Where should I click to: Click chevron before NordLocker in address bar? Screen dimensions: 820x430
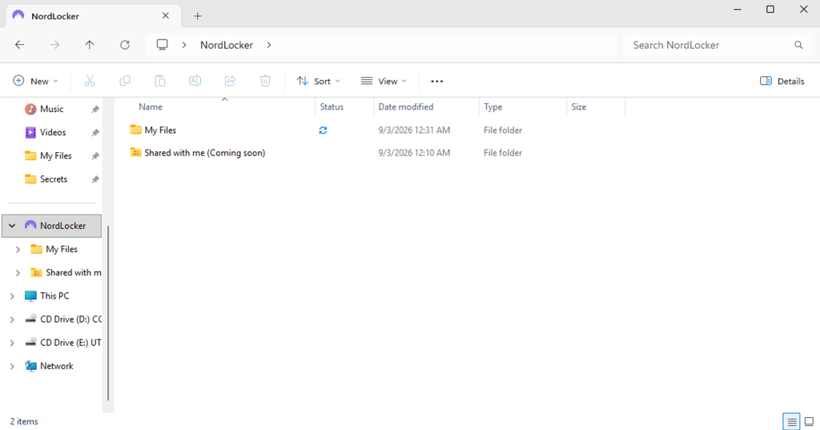point(184,45)
